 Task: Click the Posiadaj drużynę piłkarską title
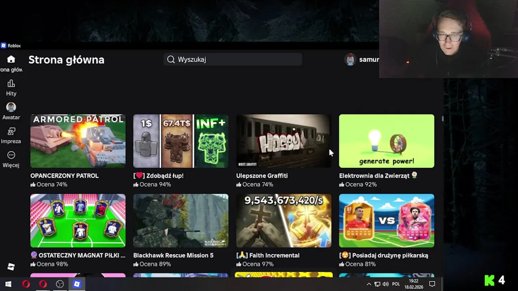pos(384,255)
